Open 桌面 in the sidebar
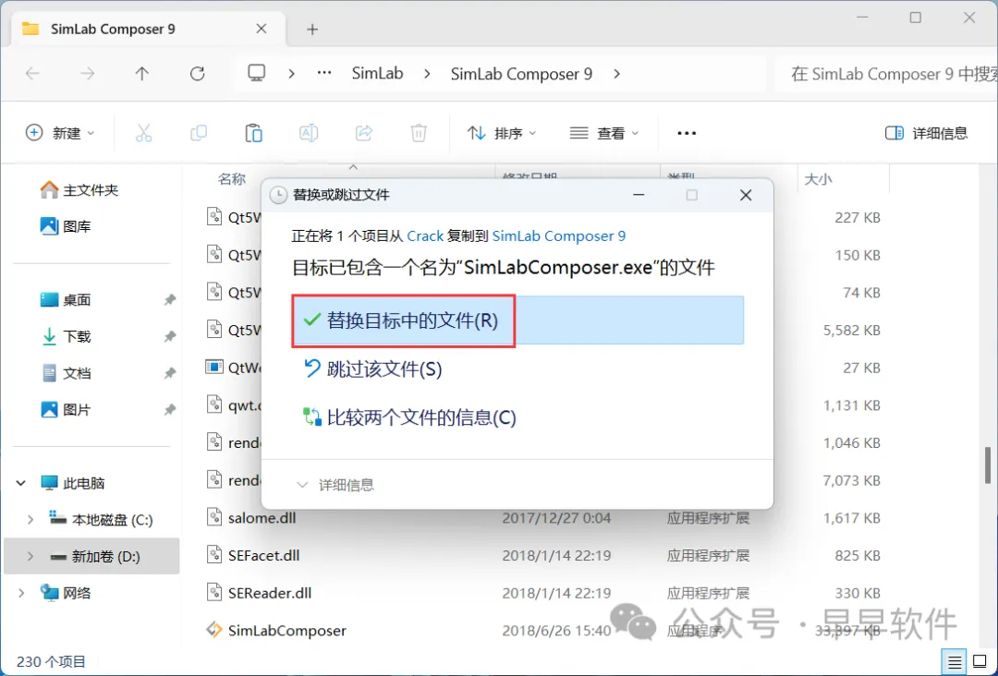This screenshot has width=998, height=676. (x=67, y=299)
